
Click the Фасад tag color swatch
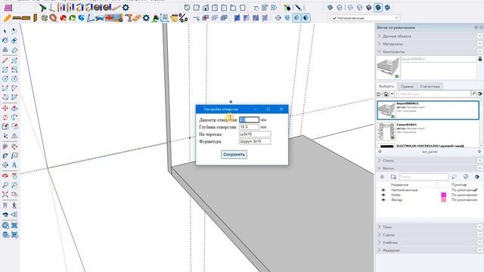tap(444, 199)
